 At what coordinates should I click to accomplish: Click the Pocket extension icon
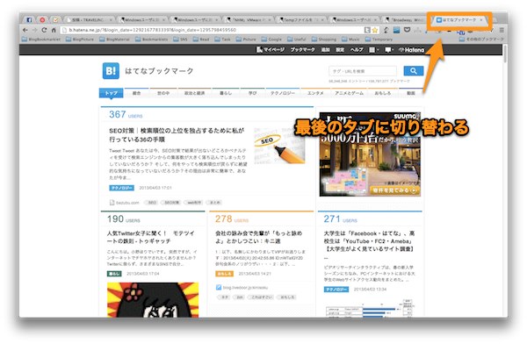coord(407,30)
